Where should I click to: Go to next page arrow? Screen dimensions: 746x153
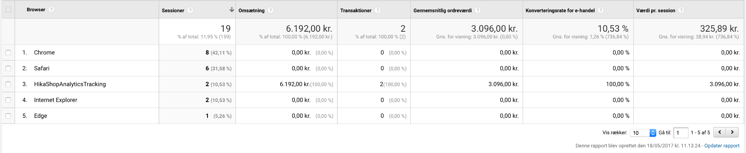point(732,132)
